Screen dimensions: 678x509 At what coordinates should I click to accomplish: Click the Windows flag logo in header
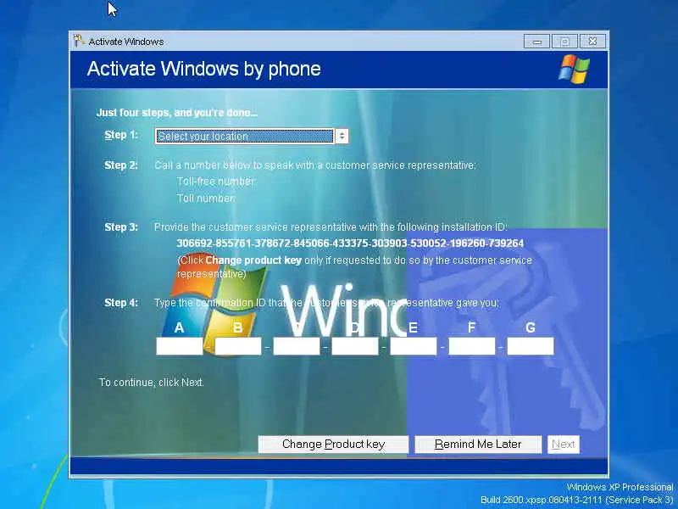point(574,69)
